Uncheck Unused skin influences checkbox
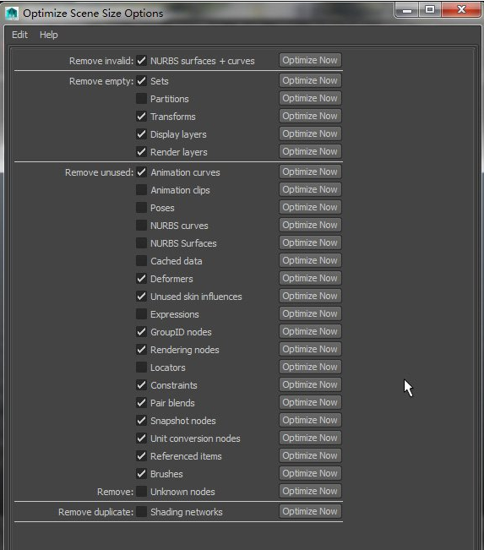The image size is (484, 550). 141,296
